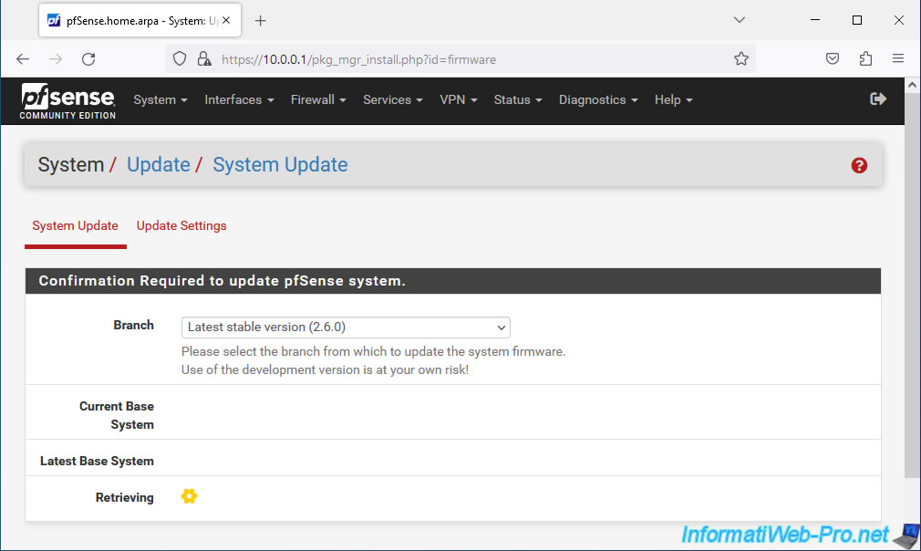Open the Services menu
Viewport: 921px width, 551px height.
click(393, 99)
